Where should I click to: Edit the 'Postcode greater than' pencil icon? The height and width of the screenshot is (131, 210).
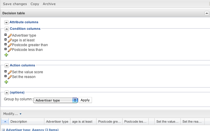point(10,45)
